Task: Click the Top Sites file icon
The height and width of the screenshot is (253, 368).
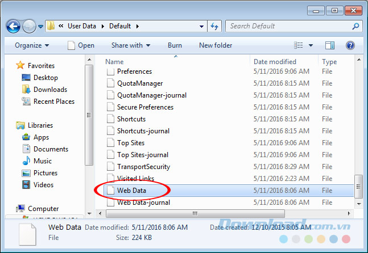Action: click(x=110, y=143)
